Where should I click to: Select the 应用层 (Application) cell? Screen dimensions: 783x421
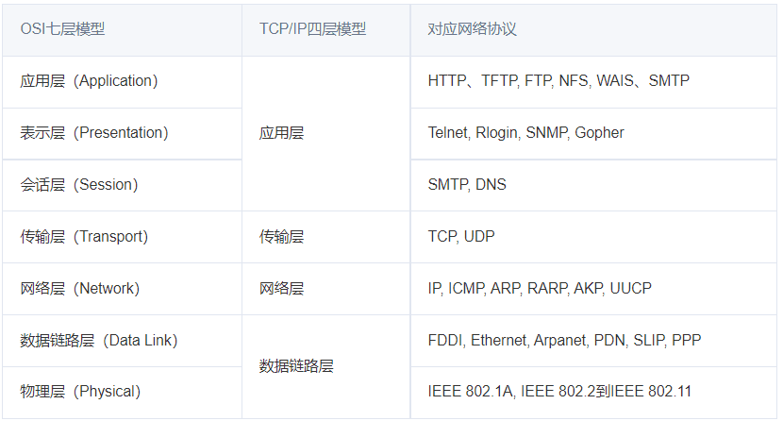[x=89, y=81]
